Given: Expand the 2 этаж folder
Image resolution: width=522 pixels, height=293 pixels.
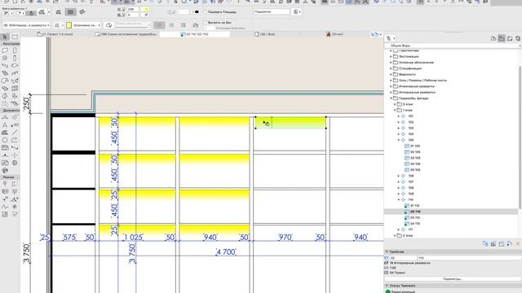Looking at the screenshot, I should pyautogui.click(x=395, y=235).
